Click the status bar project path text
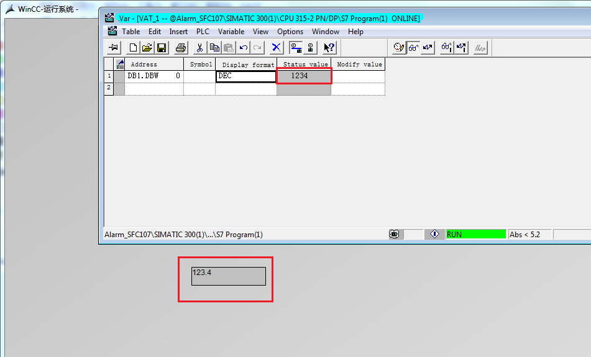Image resolution: width=591 pixels, height=357 pixels. click(x=183, y=235)
